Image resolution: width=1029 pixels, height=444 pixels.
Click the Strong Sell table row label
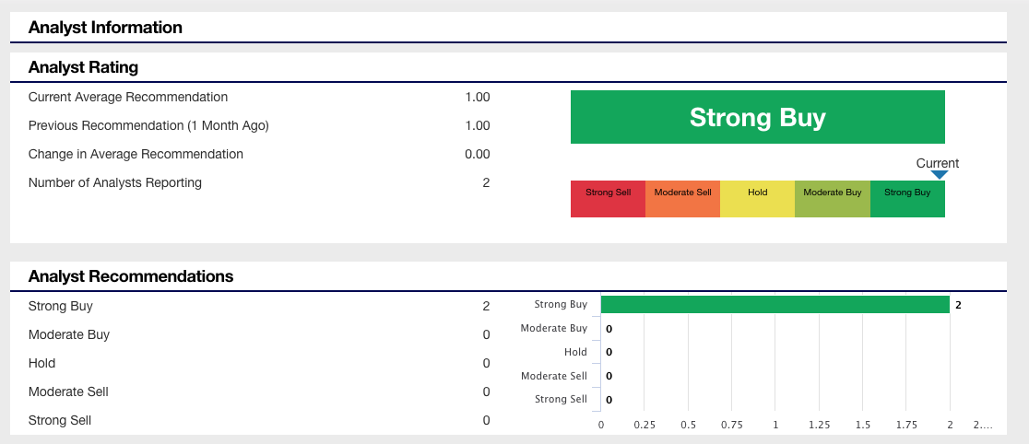(60, 420)
